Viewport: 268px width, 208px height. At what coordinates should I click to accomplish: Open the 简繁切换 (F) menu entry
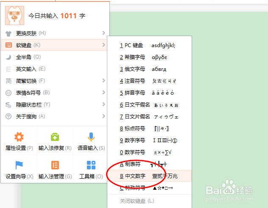[x=54, y=81]
